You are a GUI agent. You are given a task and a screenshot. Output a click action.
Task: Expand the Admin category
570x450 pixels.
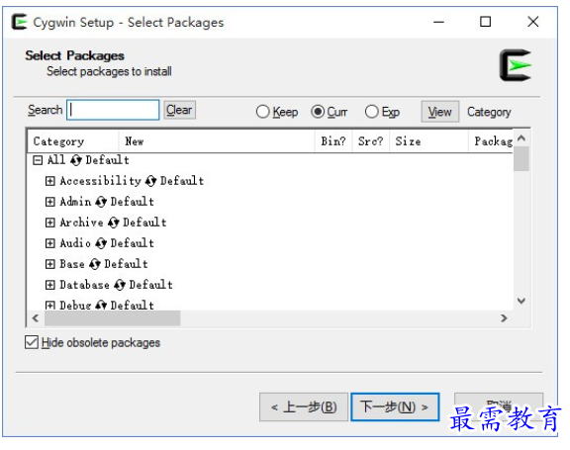[x=50, y=202]
